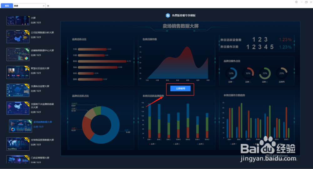
Task: Click the 品牌日操作占比 panel title
Action: coord(232,61)
